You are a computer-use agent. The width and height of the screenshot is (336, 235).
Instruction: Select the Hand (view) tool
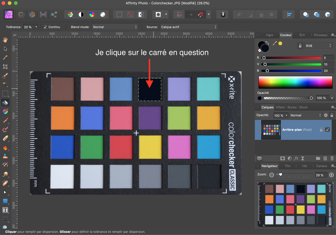5,40
